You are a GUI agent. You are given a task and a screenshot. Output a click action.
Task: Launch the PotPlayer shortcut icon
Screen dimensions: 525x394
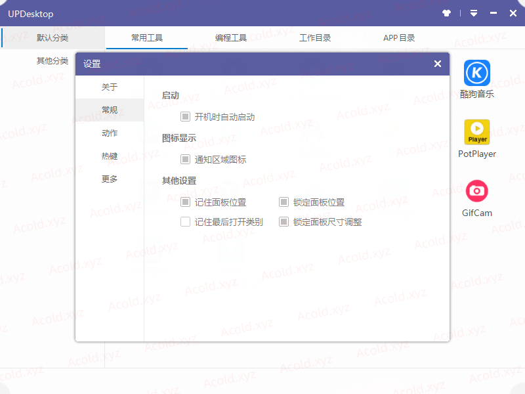(x=477, y=132)
